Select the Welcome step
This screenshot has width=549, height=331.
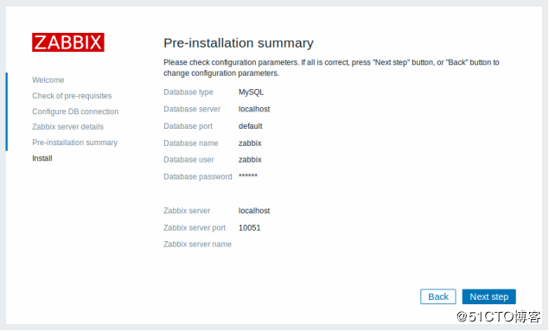[48, 80]
